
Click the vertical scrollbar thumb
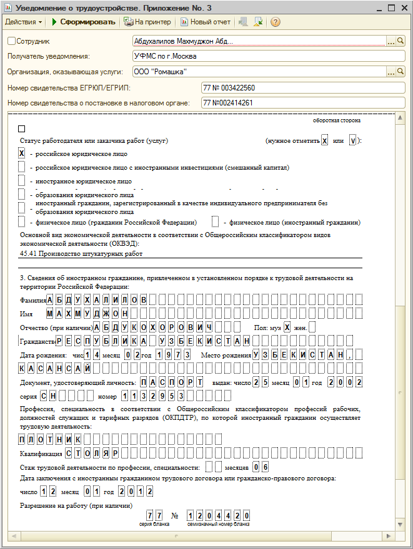tap(400, 393)
